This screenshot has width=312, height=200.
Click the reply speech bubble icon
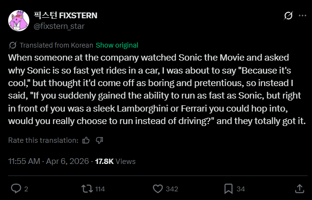(16, 188)
